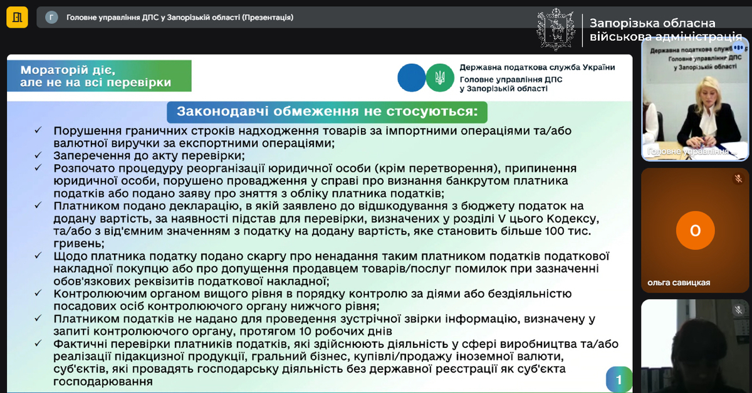Click the blue circle logo on slide
This screenshot has height=393, width=752.
(411, 78)
